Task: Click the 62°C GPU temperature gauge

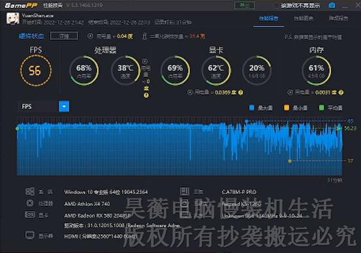Action: pyautogui.click(x=215, y=70)
